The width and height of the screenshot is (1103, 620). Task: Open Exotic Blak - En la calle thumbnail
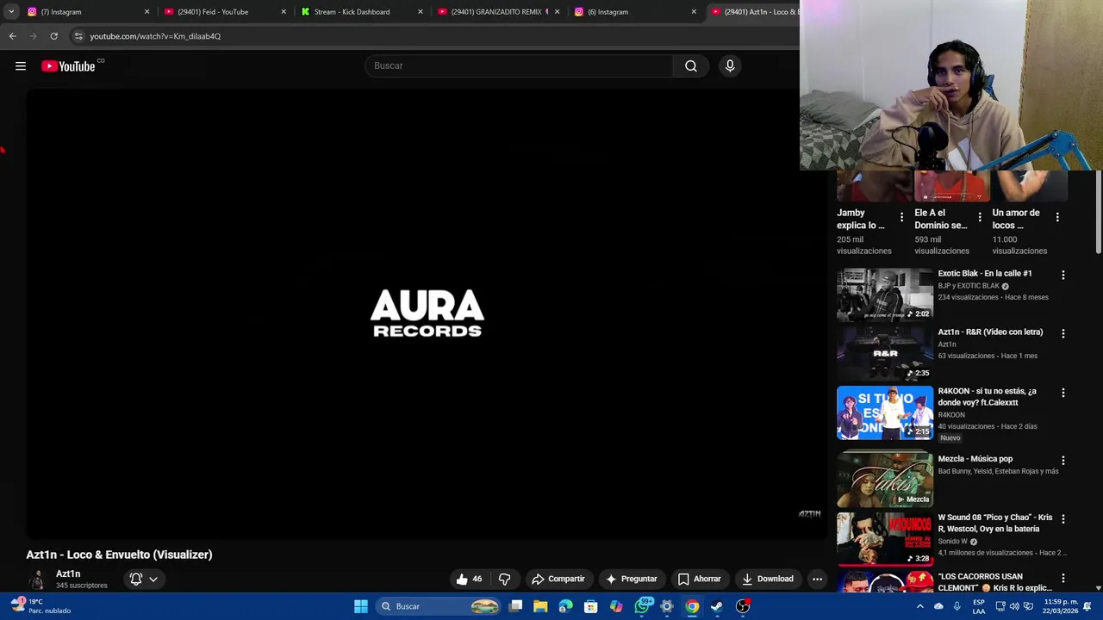[x=885, y=294]
